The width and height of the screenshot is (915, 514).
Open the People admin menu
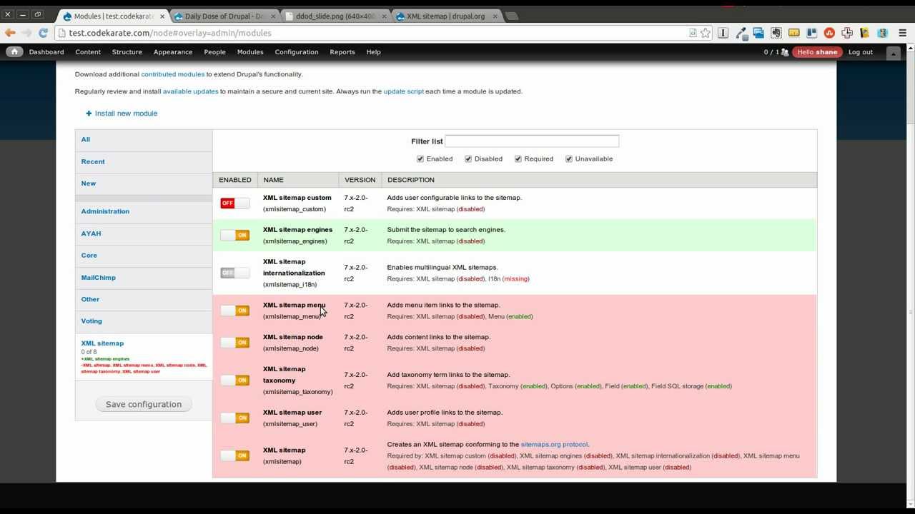pyautogui.click(x=214, y=52)
